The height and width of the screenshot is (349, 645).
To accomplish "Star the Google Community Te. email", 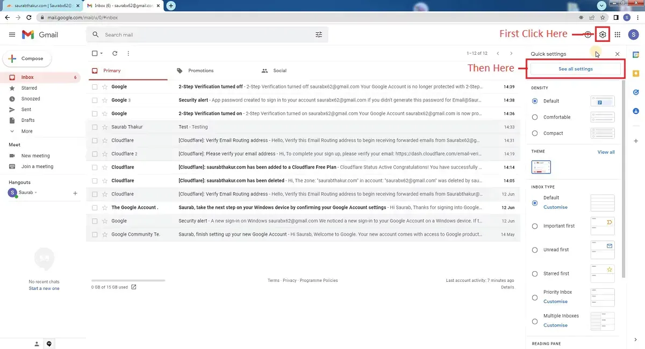I will (x=105, y=234).
